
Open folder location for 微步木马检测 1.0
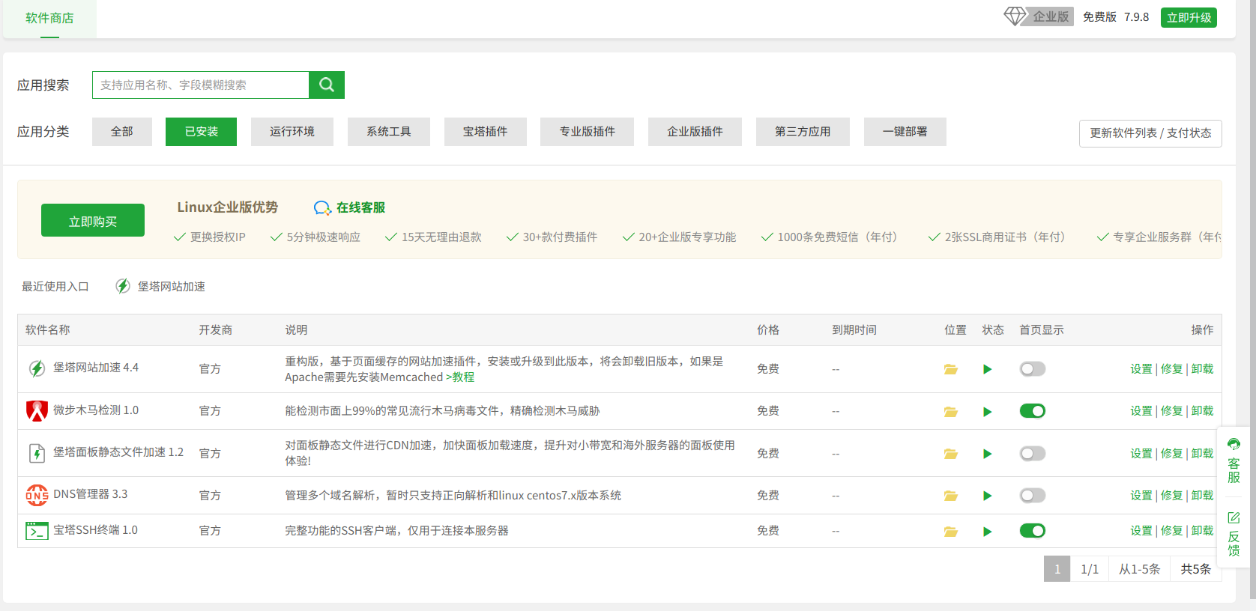(950, 412)
